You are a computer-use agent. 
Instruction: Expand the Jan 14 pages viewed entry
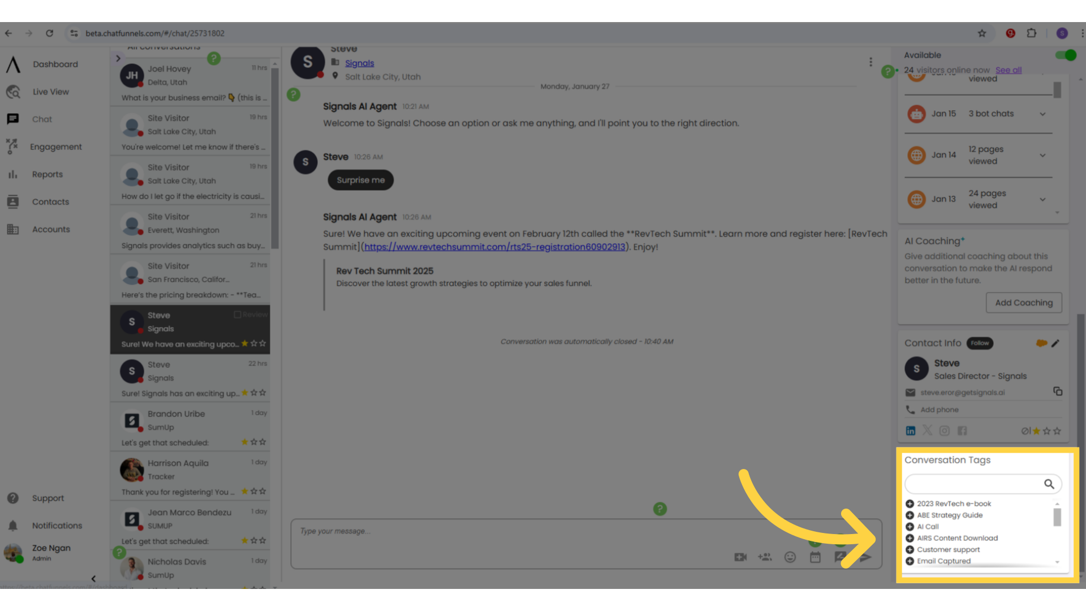[1042, 156]
